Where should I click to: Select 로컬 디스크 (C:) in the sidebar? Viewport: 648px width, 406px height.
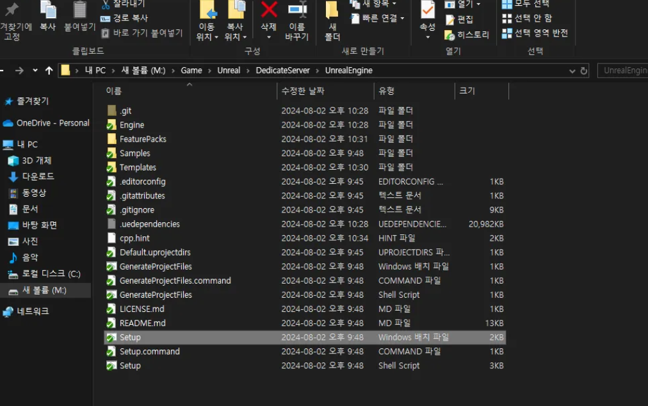click(x=51, y=273)
